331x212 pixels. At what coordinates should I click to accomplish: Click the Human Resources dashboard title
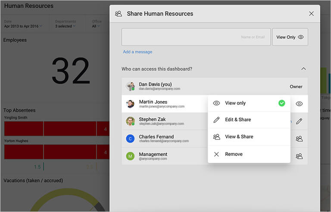pos(29,6)
